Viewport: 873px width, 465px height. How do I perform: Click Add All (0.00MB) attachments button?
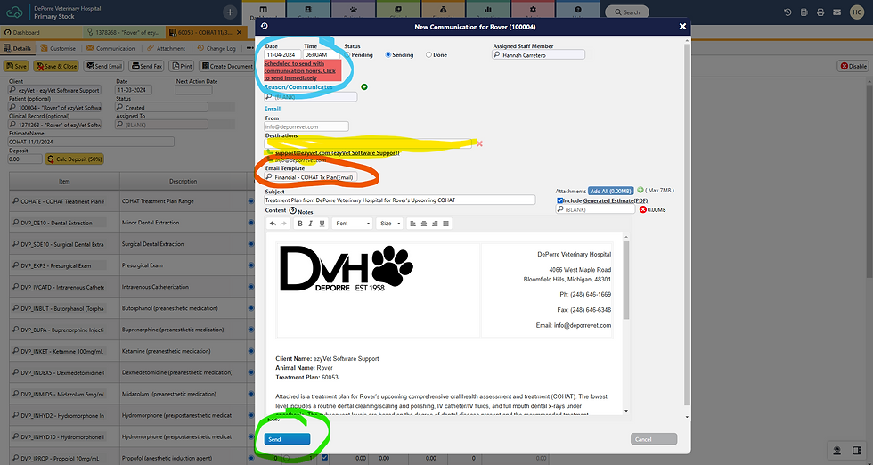click(x=611, y=191)
